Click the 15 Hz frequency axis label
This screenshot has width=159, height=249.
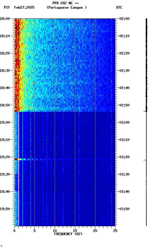(x=75, y=231)
